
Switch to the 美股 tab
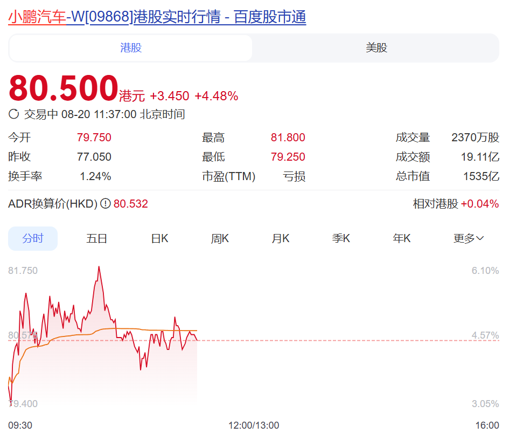(375, 48)
